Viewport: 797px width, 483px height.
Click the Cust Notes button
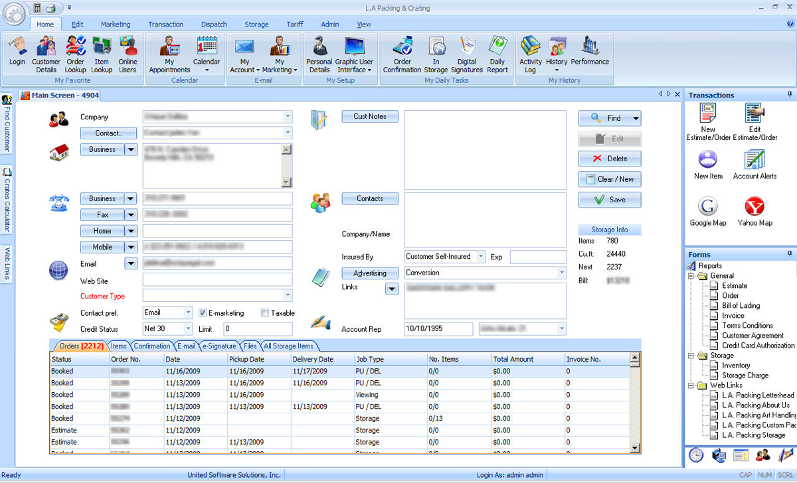(370, 116)
